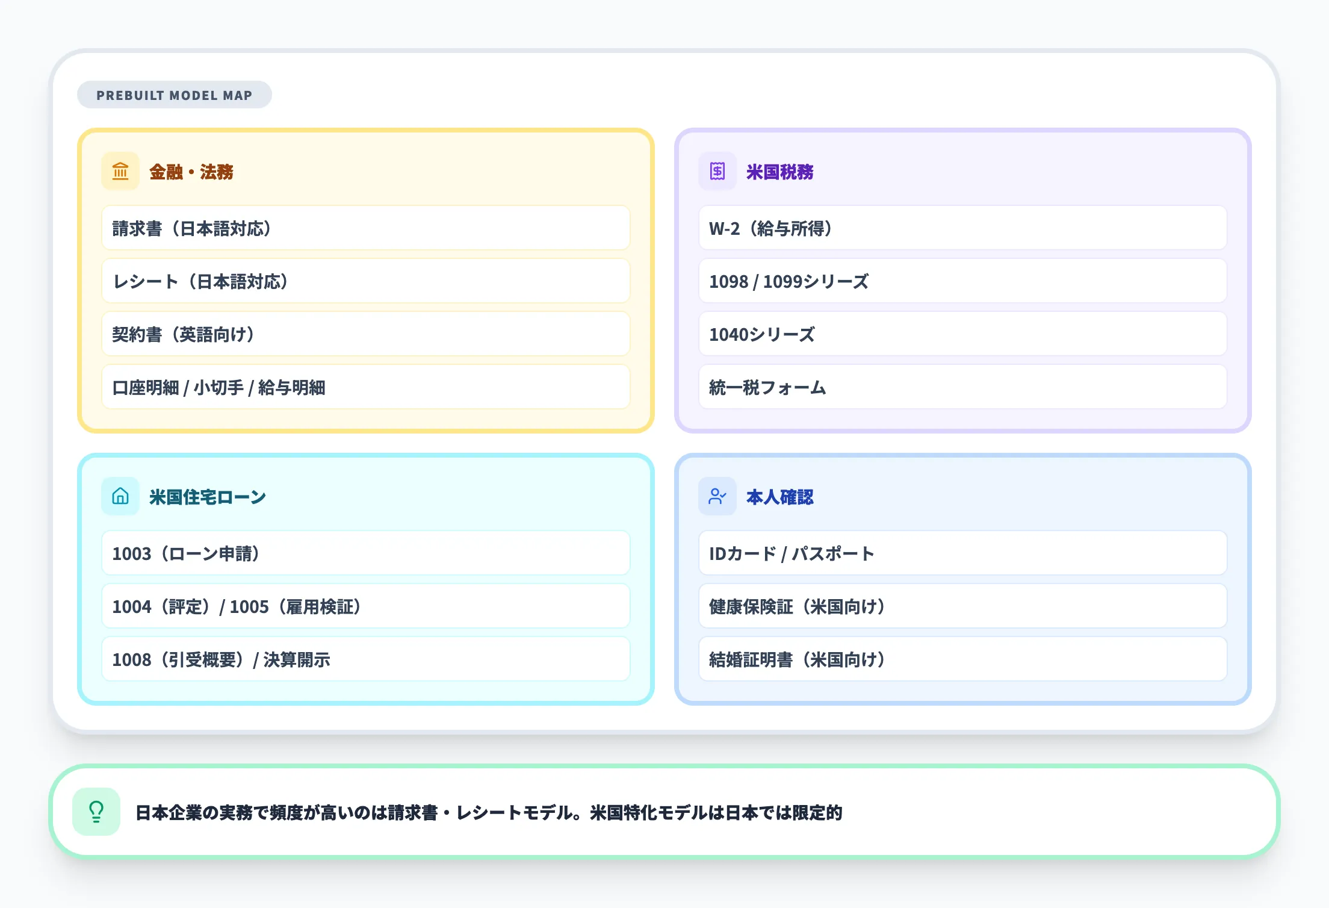
Task: Click 口座明細 / 小切手 / 給与明細 entry
Action: point(366,387)
